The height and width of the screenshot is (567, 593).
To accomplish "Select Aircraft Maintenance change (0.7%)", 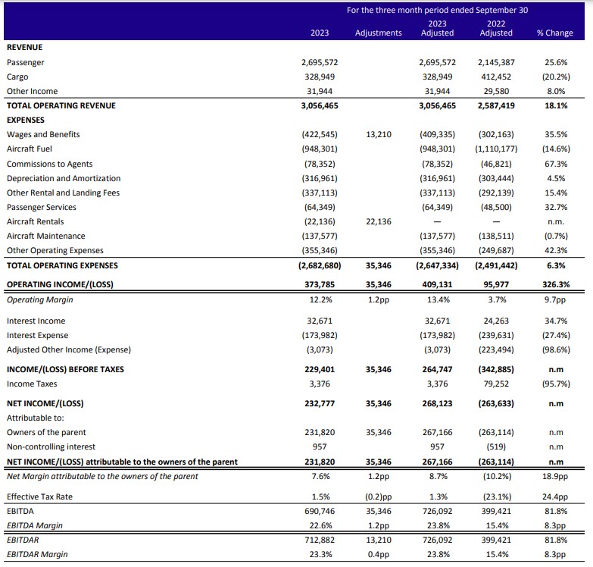I will pos(556,236).
